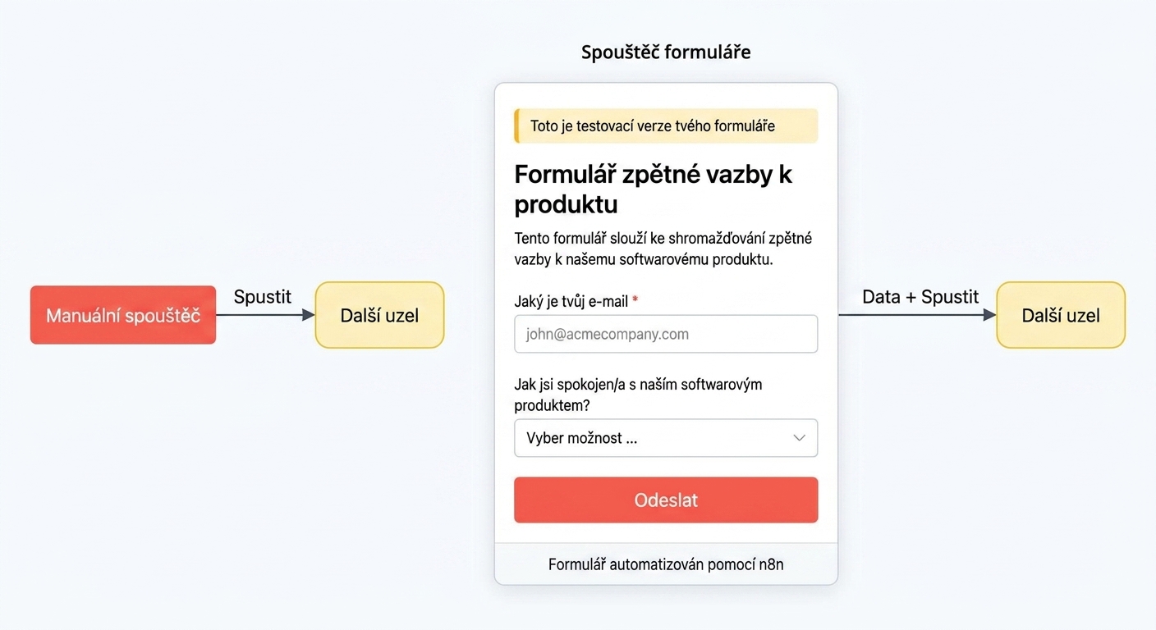Click the dropdown chevron arrow icon

tap(799, 438)
